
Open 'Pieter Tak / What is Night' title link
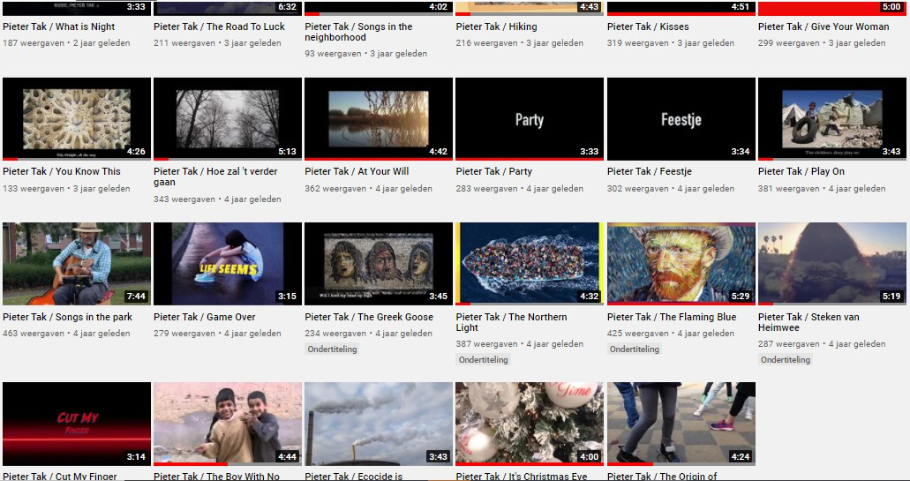click(x=59, y=27)
